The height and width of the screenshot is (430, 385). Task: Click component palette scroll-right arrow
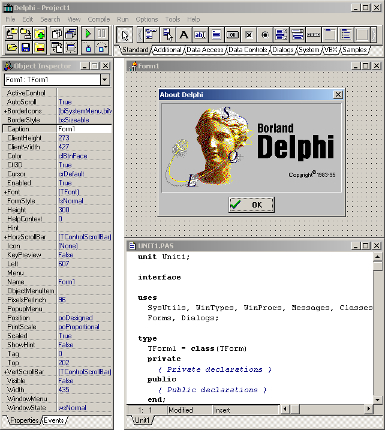374,35
